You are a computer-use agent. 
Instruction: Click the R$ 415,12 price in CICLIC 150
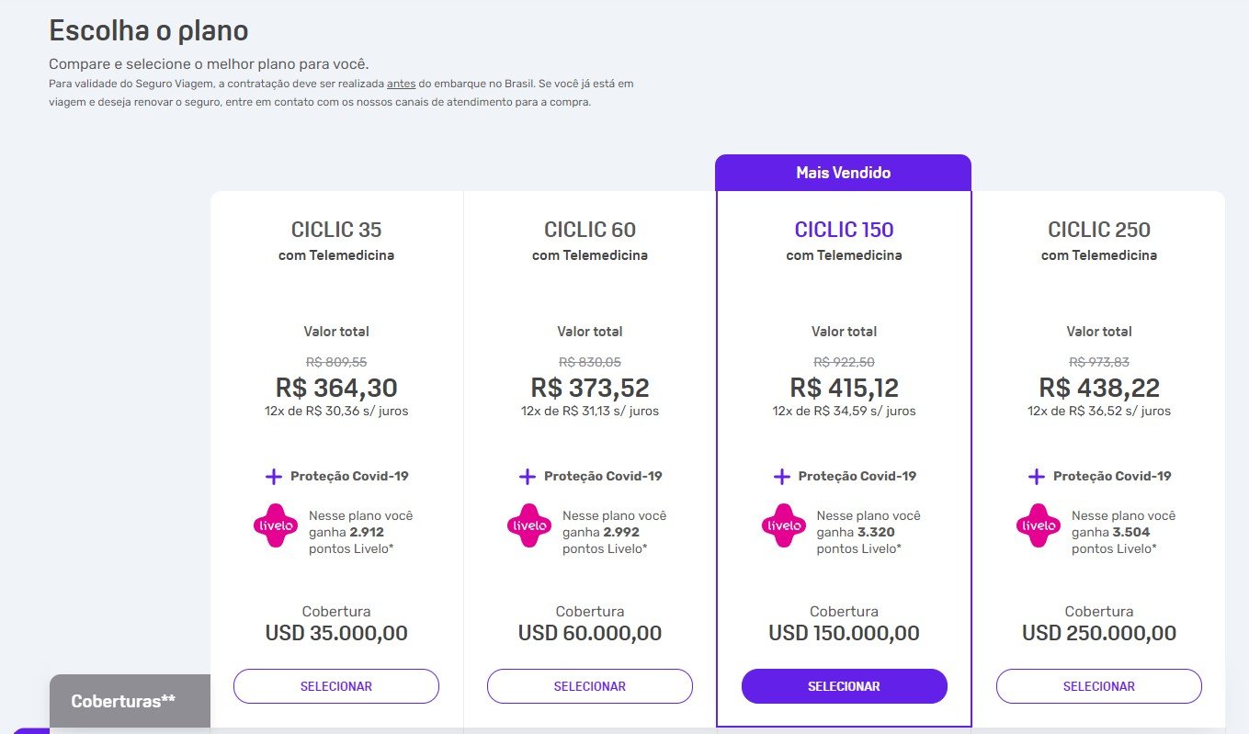[845, 388]
